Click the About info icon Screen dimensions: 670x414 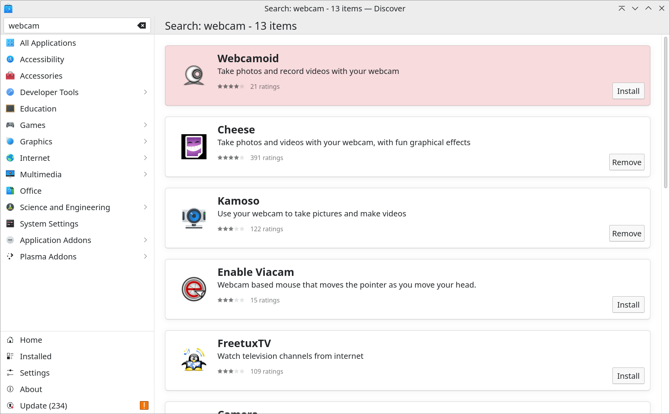pos(10,389)
